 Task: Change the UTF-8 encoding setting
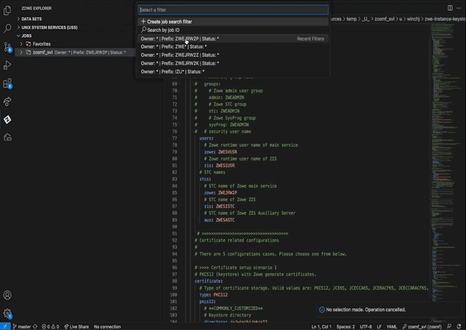(x=366, y=326)
